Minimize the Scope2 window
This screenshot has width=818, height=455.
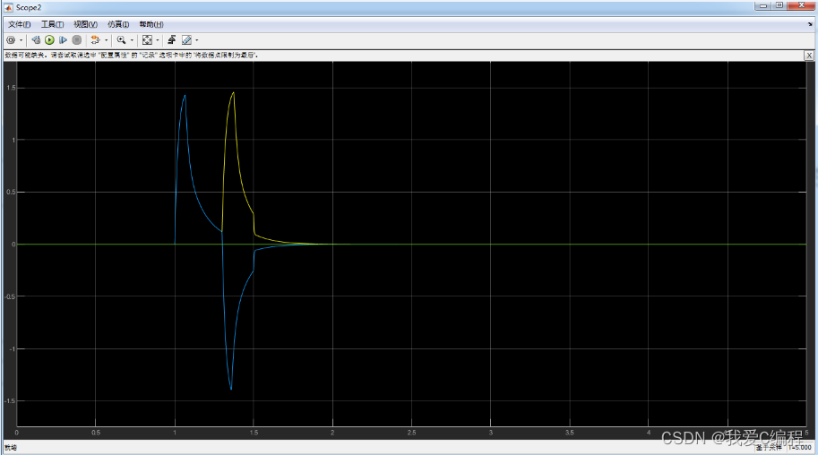coord(763,5)
